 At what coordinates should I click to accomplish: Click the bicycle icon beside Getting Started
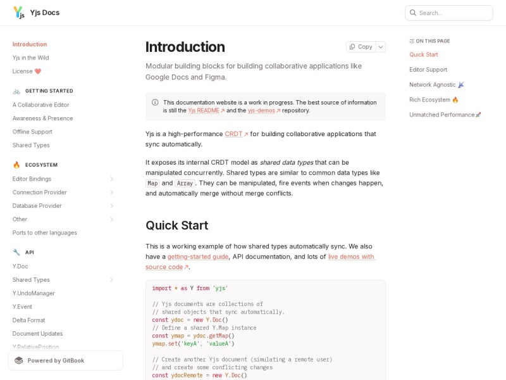(16, 91)
